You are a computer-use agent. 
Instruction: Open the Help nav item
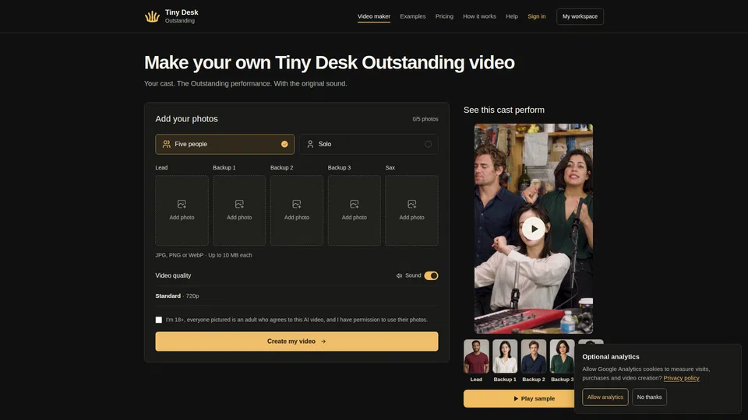coord(512,16)
